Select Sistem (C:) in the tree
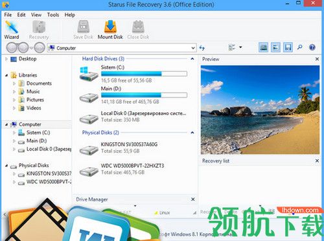Image resolution: width=324 pixels, height=241 pixels. pyautogui.click(x=38, y=133)
